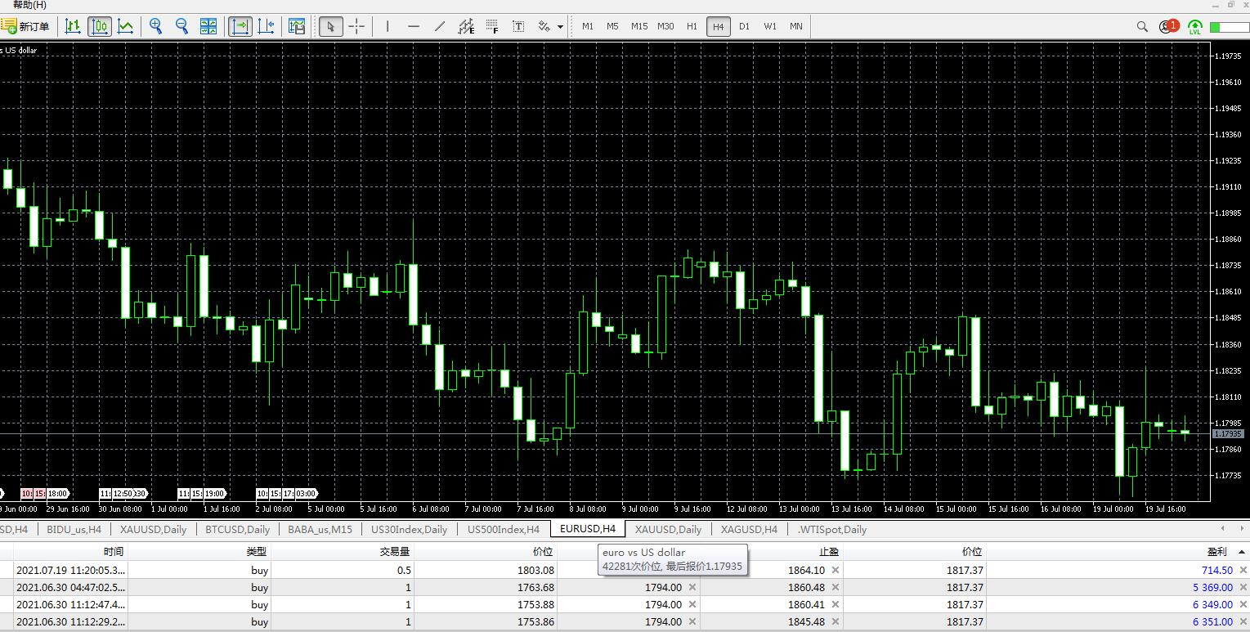
Task: Tile chart windows with grid icon
Action: tap(208, 26)
